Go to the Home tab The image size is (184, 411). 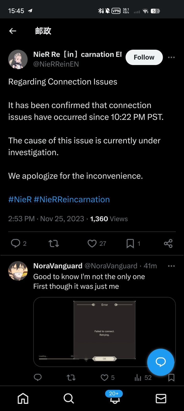click(23, 398)
